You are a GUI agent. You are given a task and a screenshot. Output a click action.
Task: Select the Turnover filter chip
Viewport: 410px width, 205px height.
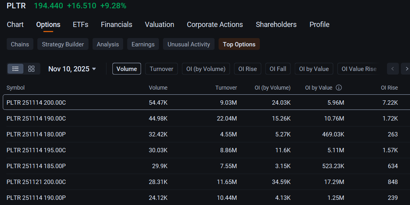(161, 69)
